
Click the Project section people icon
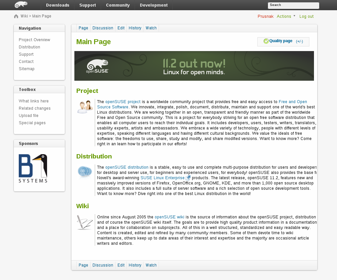coord(85,107)
